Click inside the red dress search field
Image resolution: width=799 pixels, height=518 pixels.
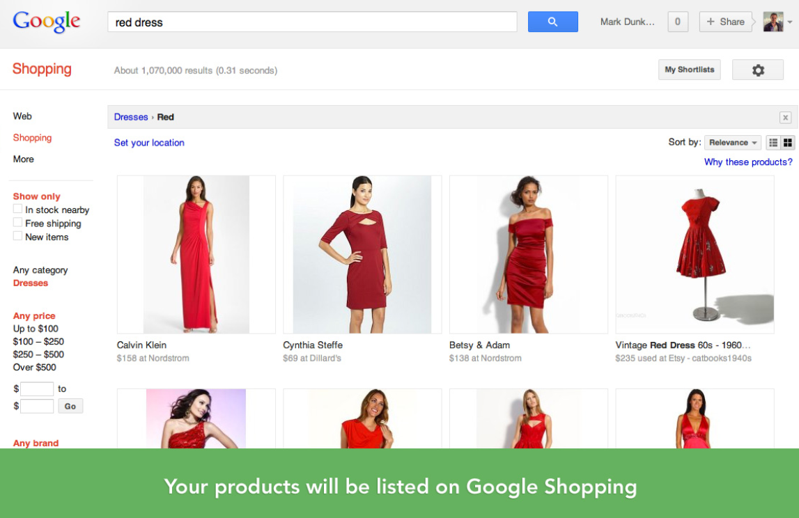point(311,22)
